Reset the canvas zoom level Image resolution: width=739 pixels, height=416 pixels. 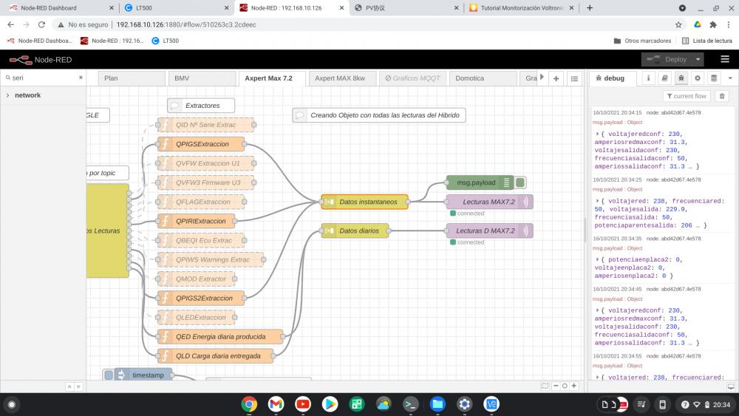click(x=565, y=386)
